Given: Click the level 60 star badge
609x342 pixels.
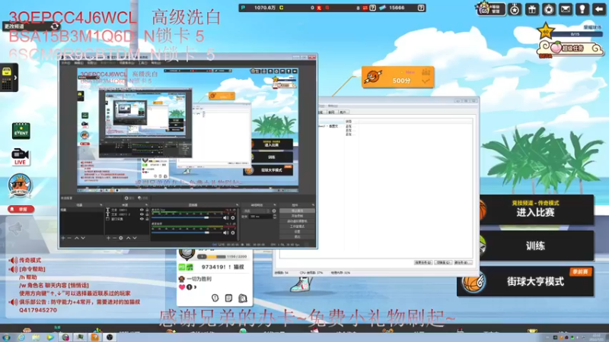Looking at the screenshot, I should click(545, 31).
